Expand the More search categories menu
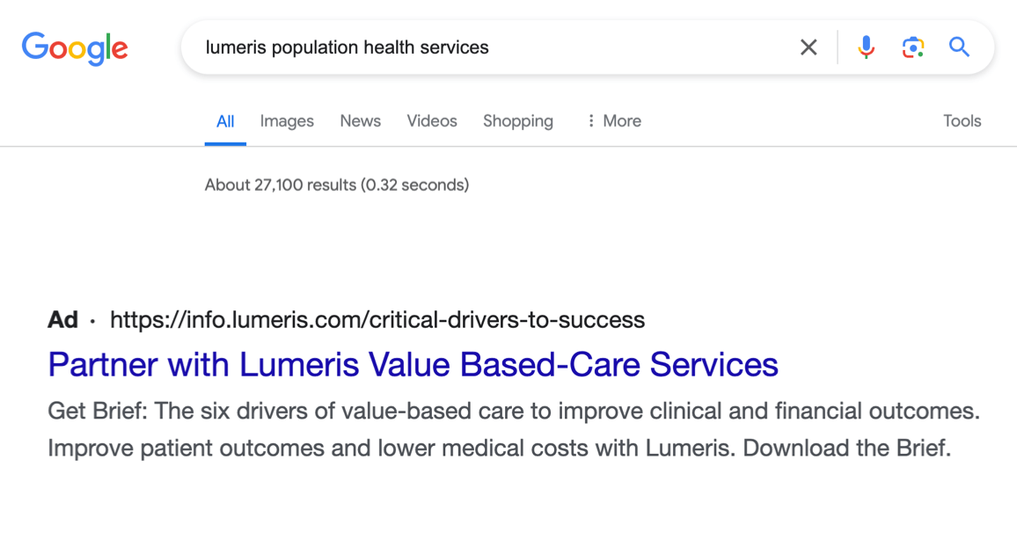1017x554 pixels. [613, 121]
